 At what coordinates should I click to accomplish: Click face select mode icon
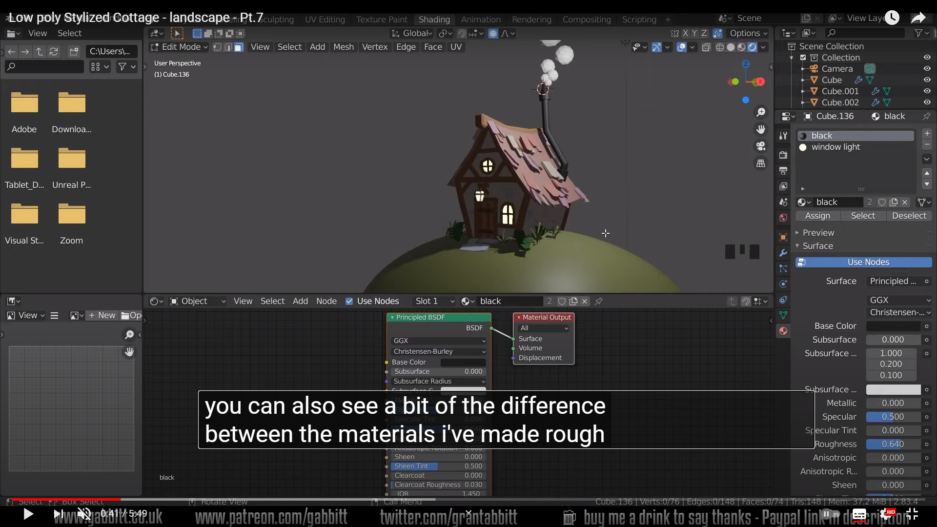point(239,47)
